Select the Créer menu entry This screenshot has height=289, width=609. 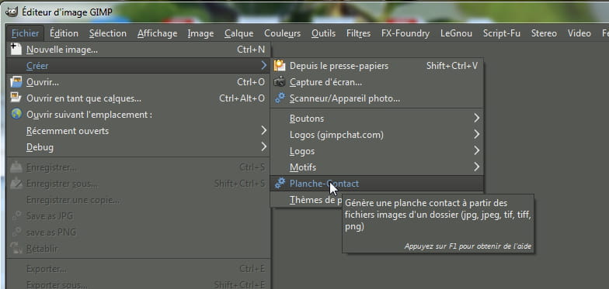click(x=138, y=65)
